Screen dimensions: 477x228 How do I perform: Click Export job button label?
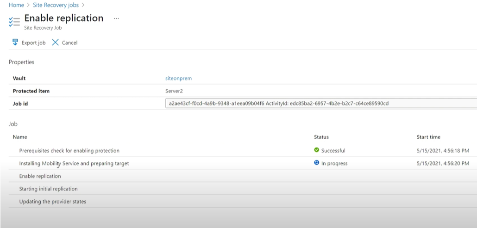point(33,43)
